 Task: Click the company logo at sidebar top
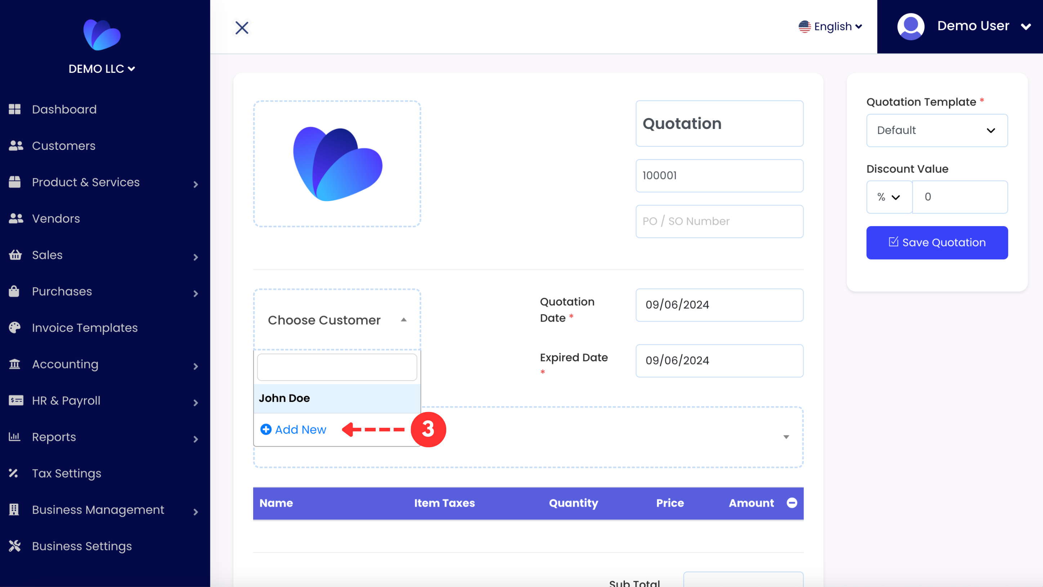coord(102,35)
